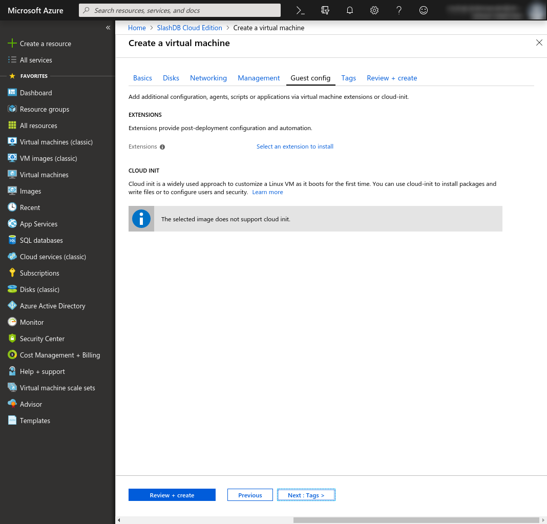Image resolution: width=547 pixels, height=524 pixels.
Task: Open the Review + create tab
Action: click(392, 78)
